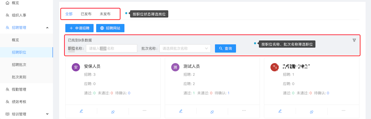Click edit pencil icon on 测试人员 card
The width and height of the screenshot is (371, 119).
181,111
